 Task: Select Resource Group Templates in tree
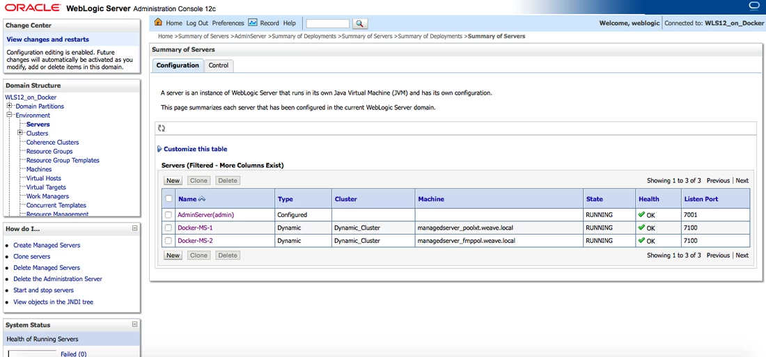(63, 160)
